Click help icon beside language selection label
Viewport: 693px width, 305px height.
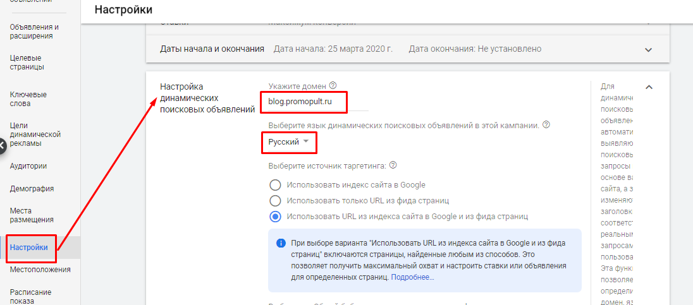pyautogui.click(x=546, y=126)
